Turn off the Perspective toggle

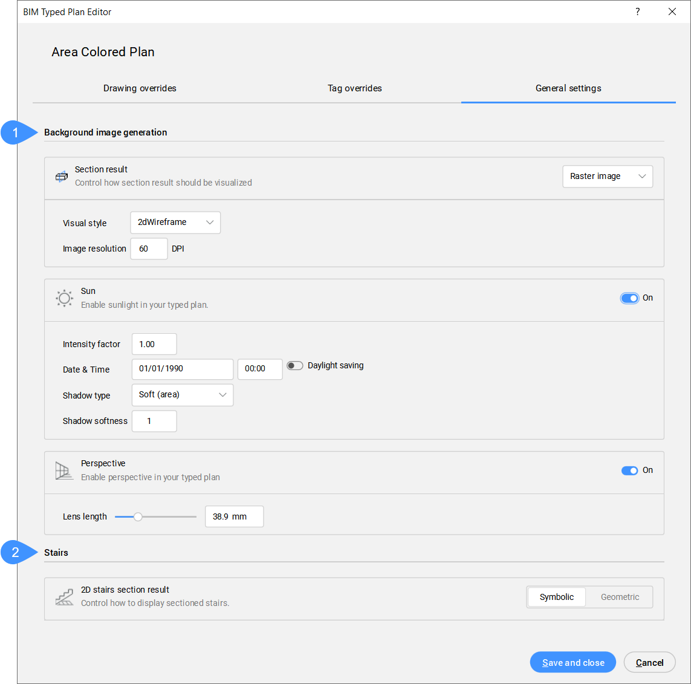point(629,471)
